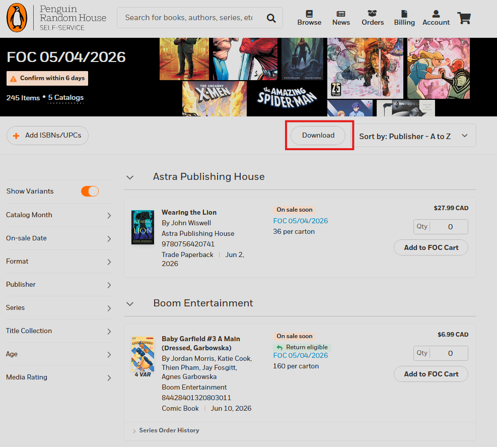The height and width of the screenshot is (447, 497).
Task: Add Wearing the Lion to FOC Cart
Action: tap(431, 247)
